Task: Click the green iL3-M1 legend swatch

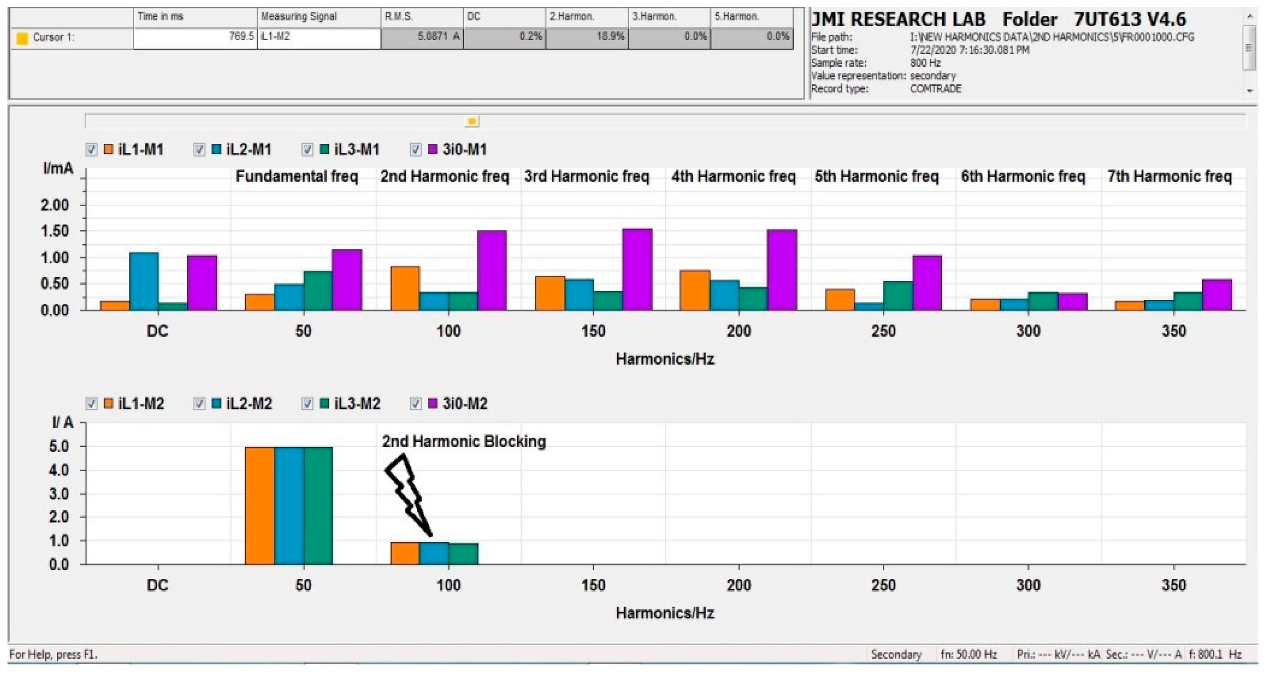Action: point(324,149)
